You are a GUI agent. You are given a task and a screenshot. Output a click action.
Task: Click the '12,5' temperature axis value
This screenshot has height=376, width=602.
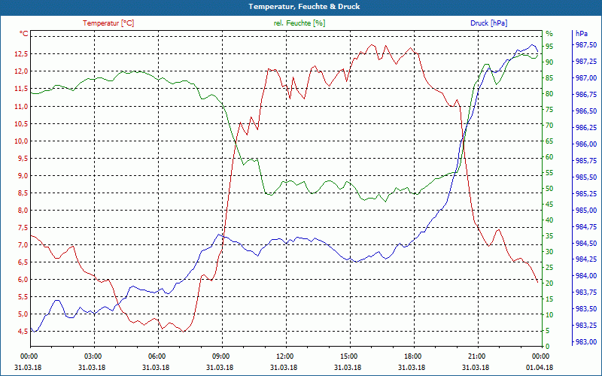[x=21, y=54]
